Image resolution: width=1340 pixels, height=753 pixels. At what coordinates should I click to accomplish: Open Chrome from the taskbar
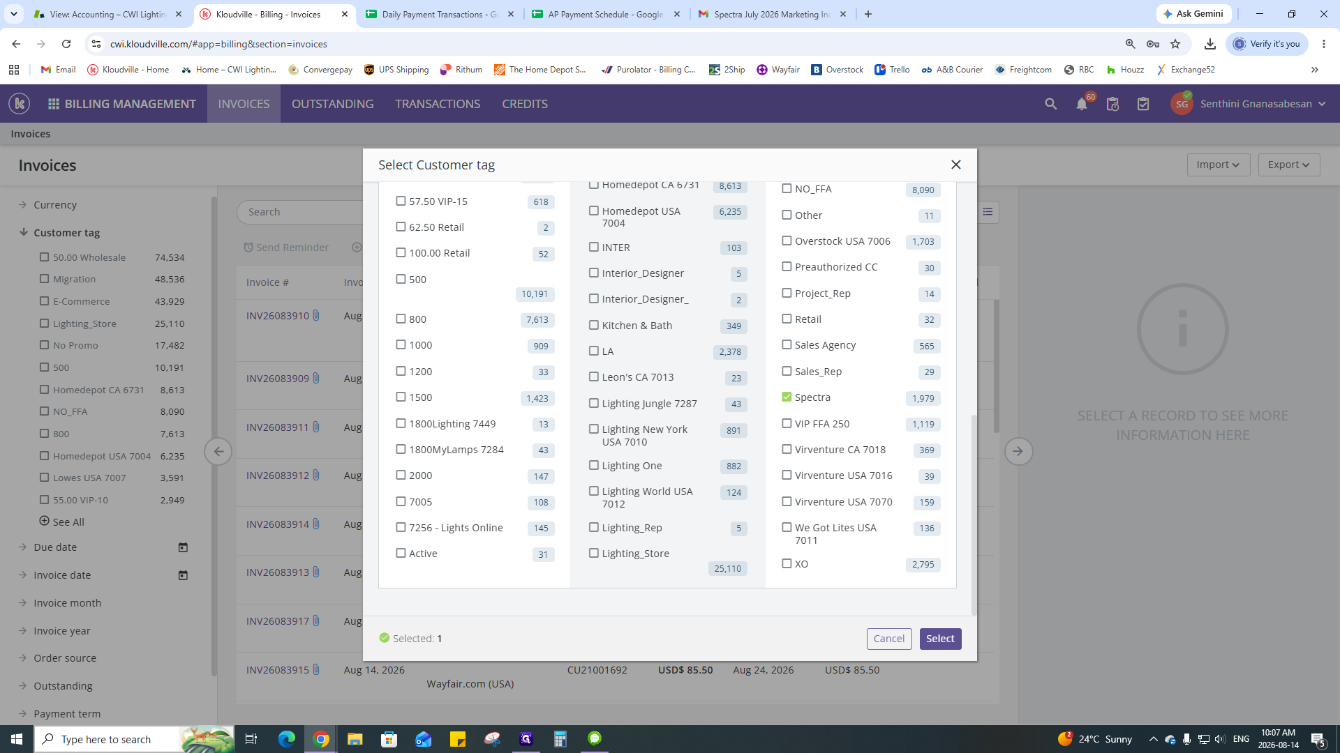(321, 739)
